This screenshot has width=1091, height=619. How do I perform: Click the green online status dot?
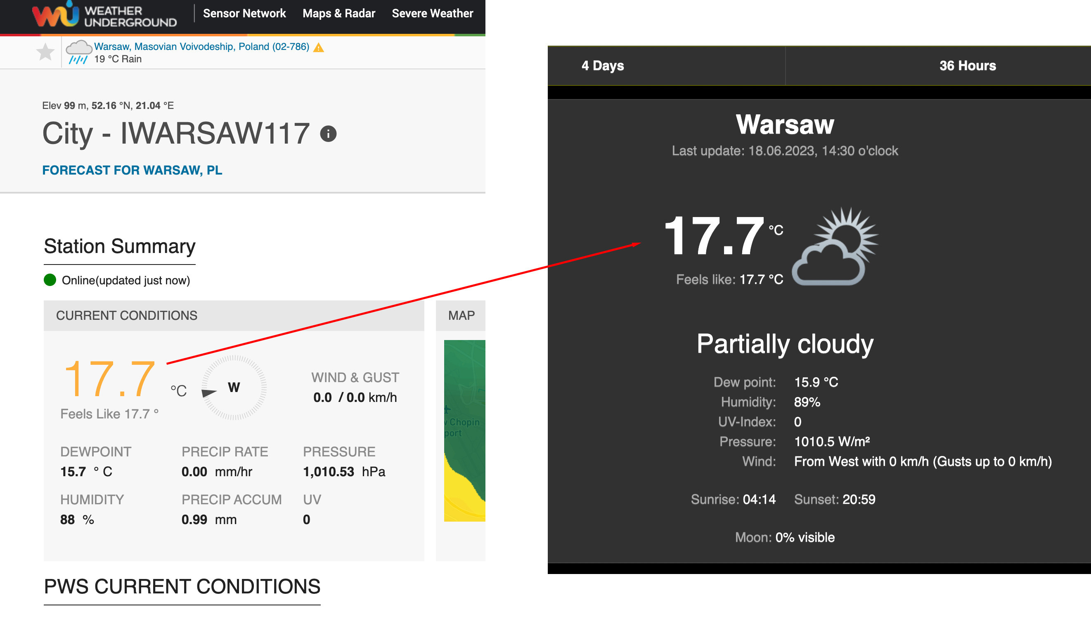tap(50, 280)
